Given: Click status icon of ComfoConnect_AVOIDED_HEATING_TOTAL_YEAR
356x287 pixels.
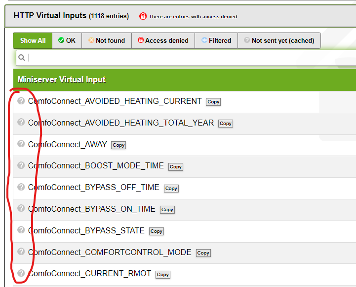Looking at the screenshot, I should pos(21,122).
